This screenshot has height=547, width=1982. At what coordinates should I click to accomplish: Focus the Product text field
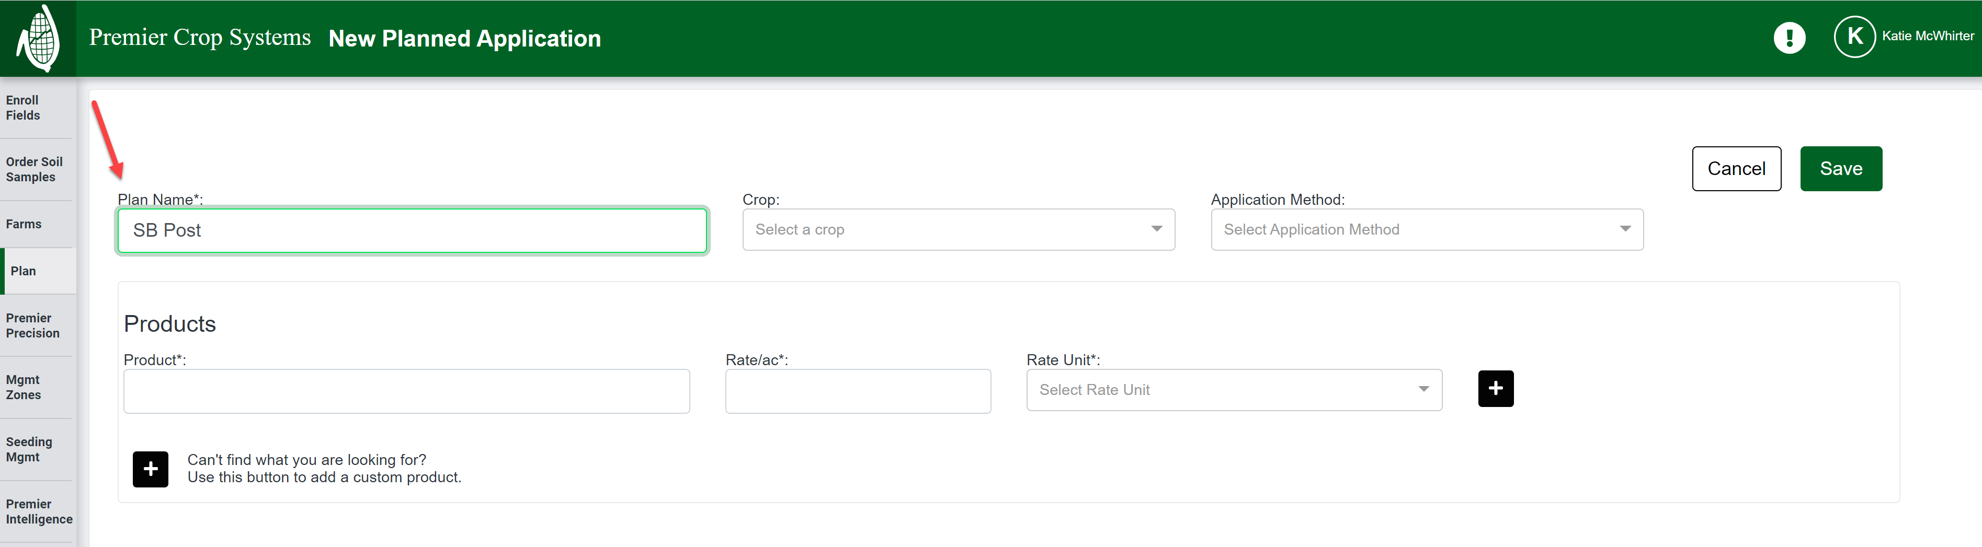406,391
